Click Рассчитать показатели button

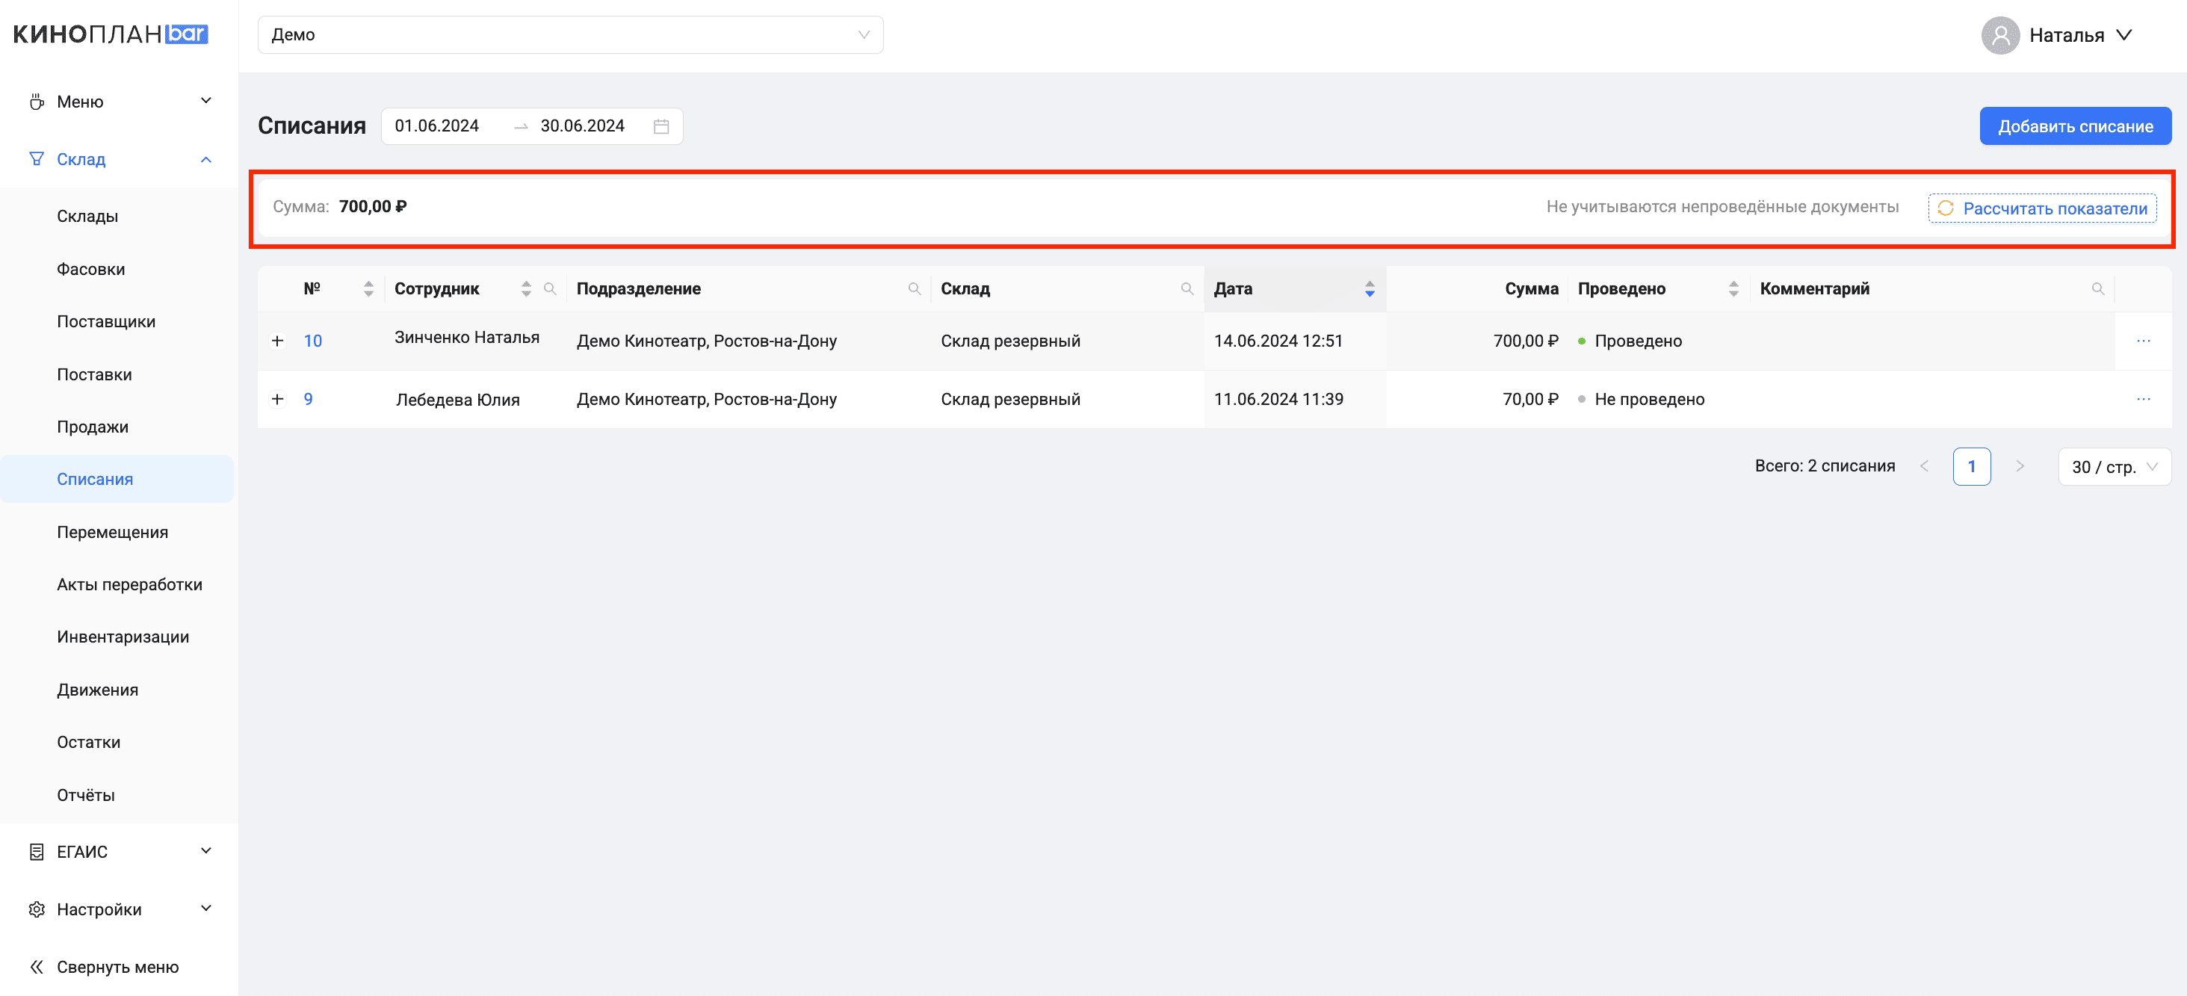click(2042, 208)
